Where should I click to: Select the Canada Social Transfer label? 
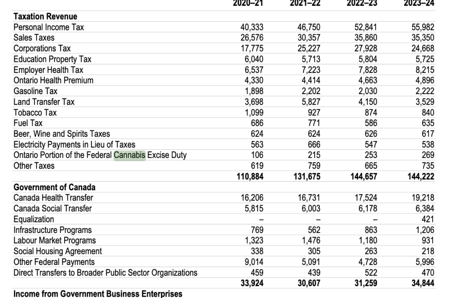tap(53, 208)
